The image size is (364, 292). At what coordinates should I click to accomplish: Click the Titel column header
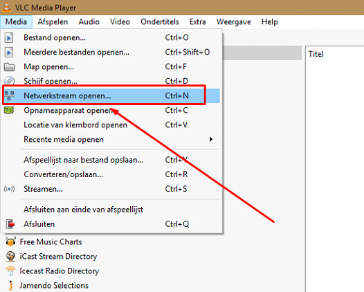click(316, 54)
